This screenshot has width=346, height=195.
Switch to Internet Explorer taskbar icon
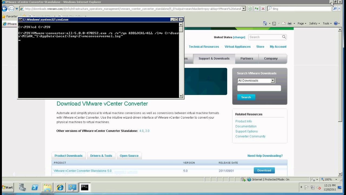pos(60,187)
